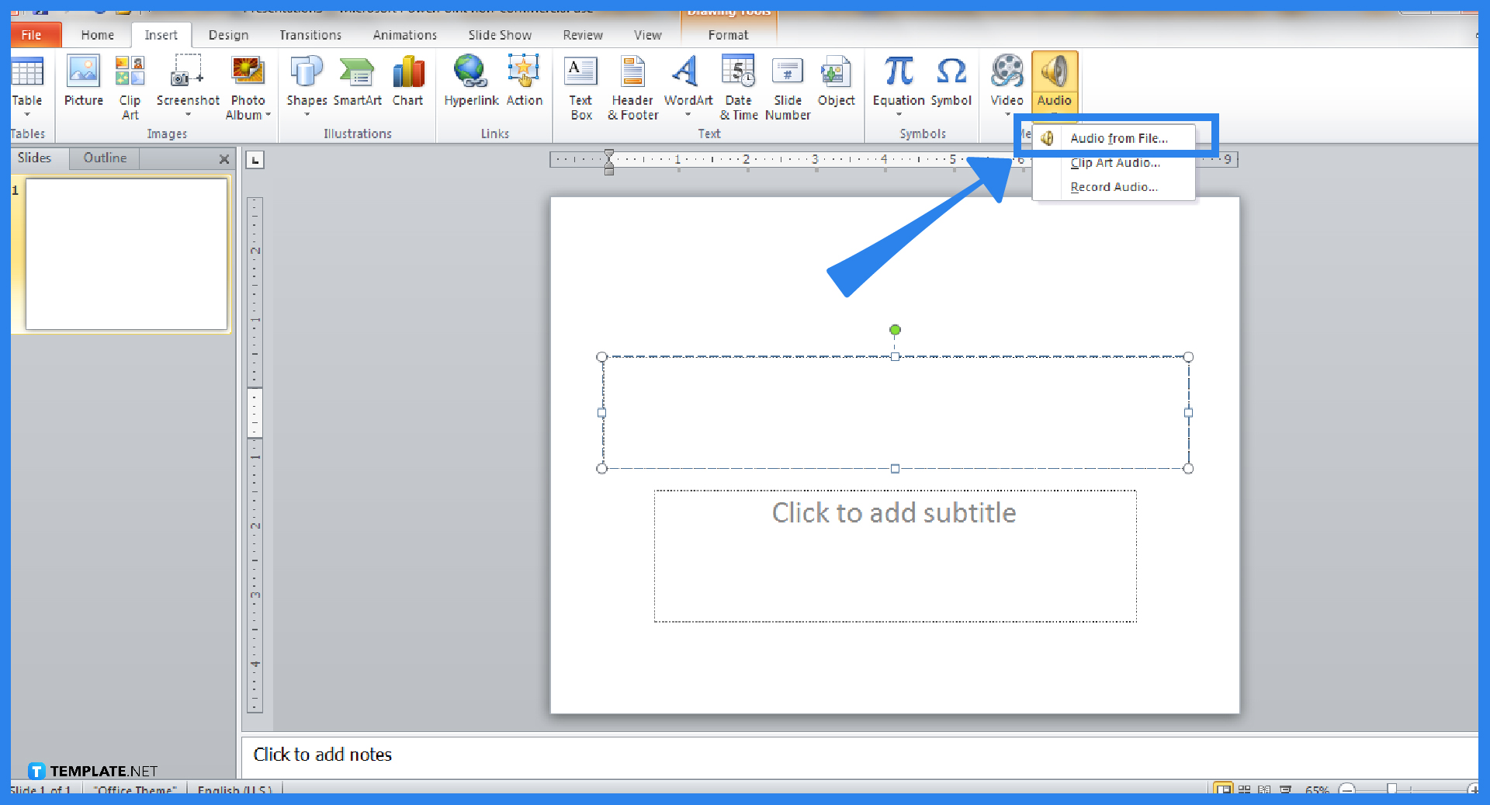Switch to the Transitions ribbon tab
1490x805 pixels.
pos(310,34)
